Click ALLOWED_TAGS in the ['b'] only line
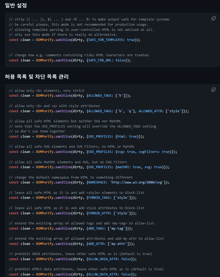This screenshot has height=277, width=220. [100, 96]
